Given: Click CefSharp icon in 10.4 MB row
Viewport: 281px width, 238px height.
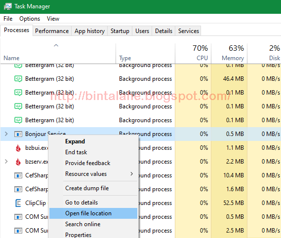Looking at the screenshot, I should tap(18, 175).
